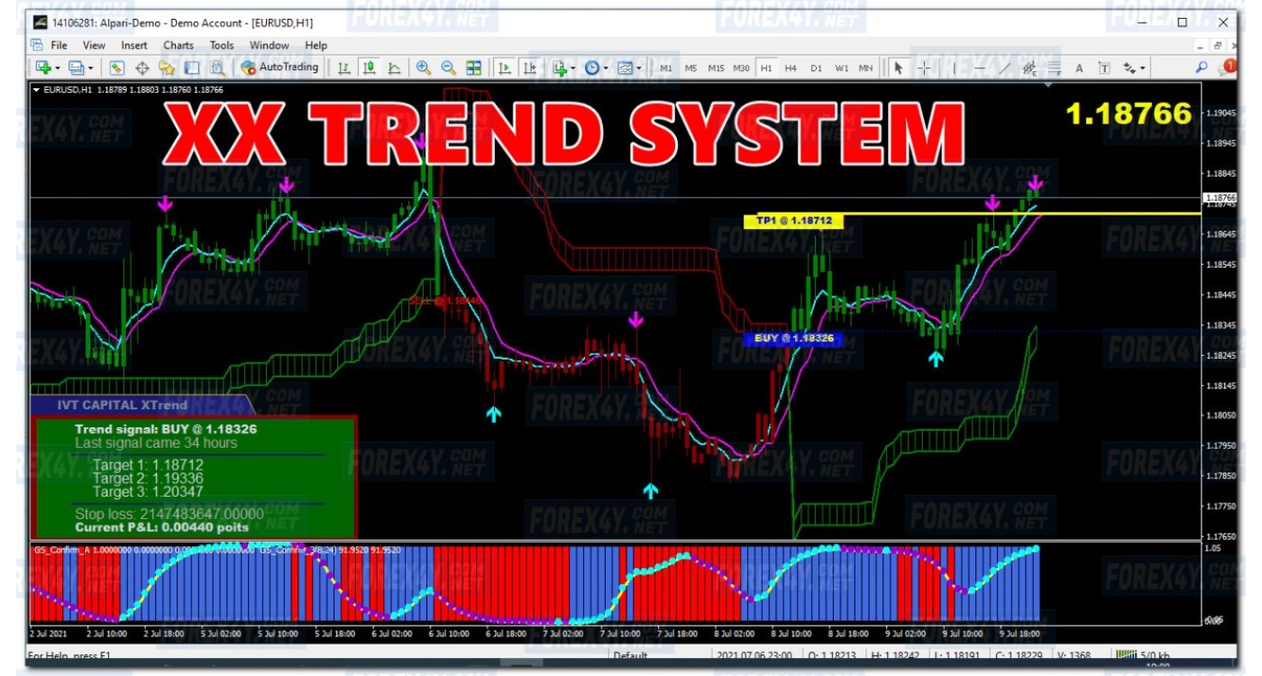
Task: Open the search magnifier icon
Action: click(1202, 68)
